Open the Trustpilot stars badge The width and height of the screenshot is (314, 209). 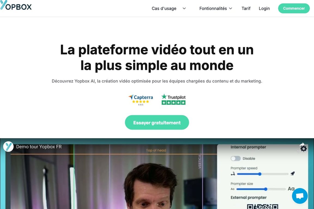pyautogui.click(x=173, y=99)
